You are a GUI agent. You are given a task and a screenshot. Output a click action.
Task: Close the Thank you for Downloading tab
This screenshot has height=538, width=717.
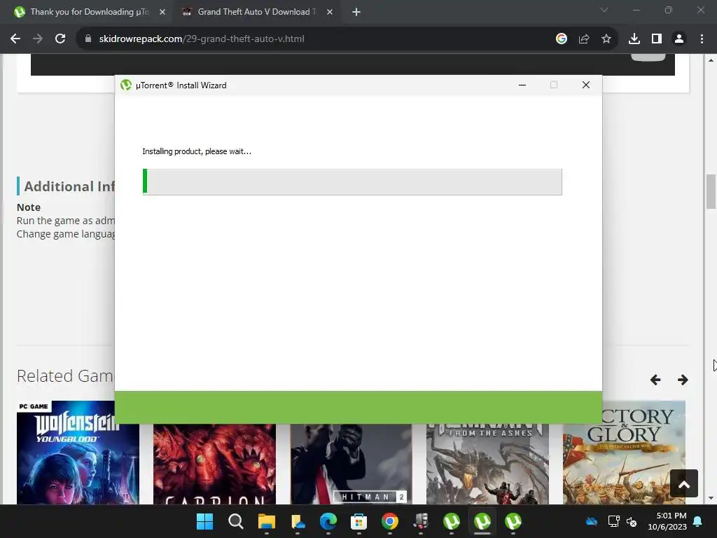click(162, 12)
